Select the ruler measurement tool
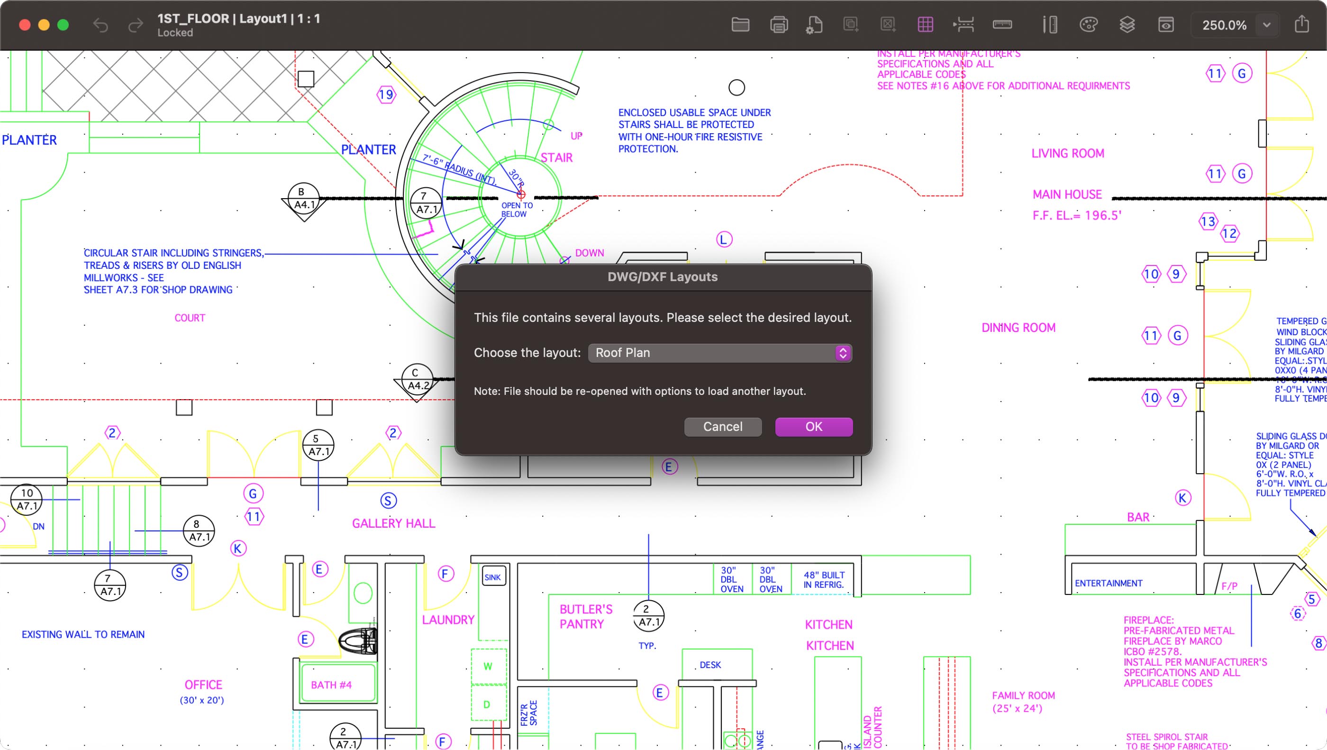The height and width of the screenshot is (750, 1327). (1002, 24)
